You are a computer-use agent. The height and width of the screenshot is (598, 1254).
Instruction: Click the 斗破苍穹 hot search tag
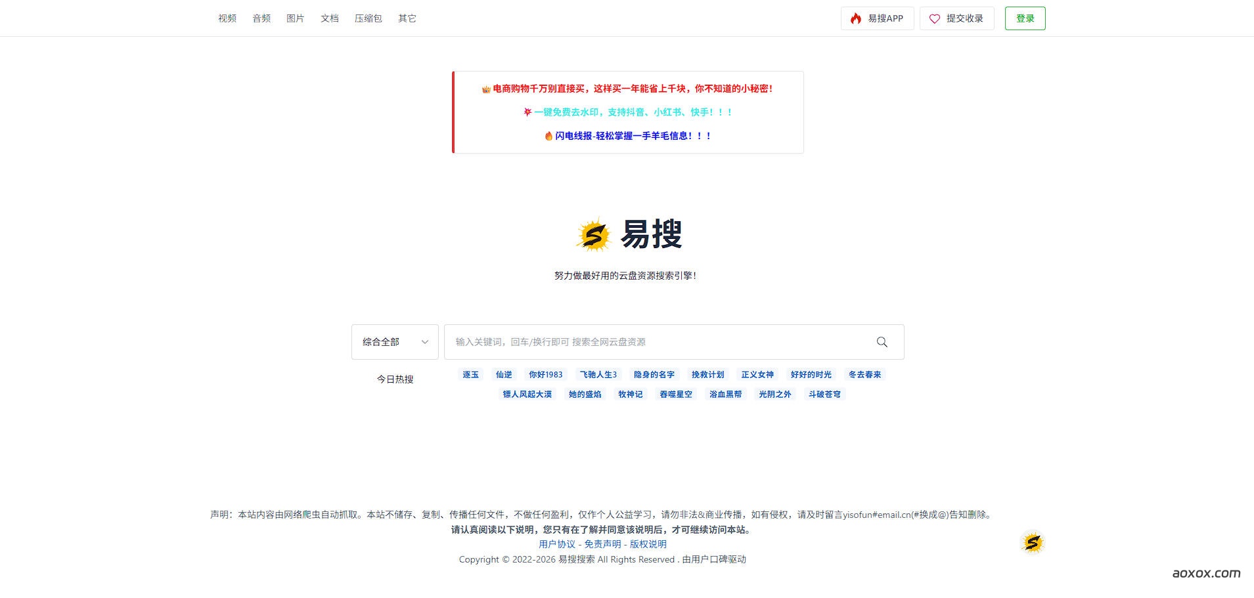pyautogui.click(x=824, y=394)
